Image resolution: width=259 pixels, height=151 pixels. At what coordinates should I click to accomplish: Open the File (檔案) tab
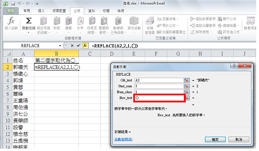tap(11, 11)
